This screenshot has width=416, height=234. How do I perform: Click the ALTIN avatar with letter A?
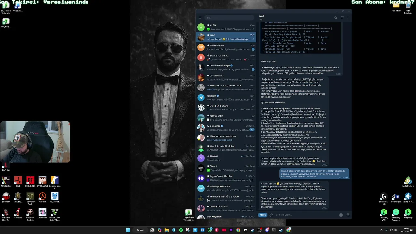201,27
